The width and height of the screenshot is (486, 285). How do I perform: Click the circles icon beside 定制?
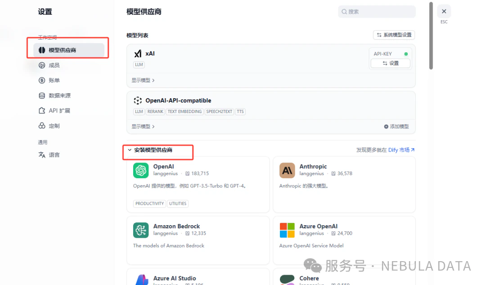pos(42,126)
